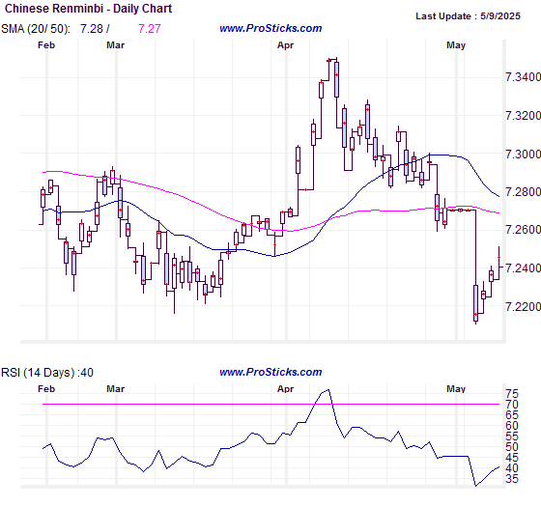Click the Chinese Renminbi - Daily Chart title
The height and width of the screenshot is (507, 541).
pyautogui.click(x=88, y=9)
